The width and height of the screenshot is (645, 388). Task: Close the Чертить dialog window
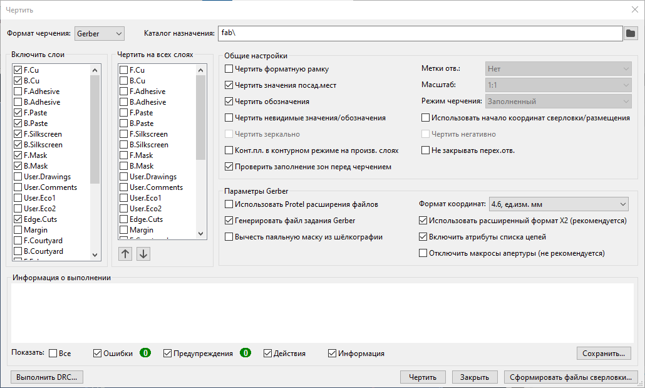click(x=634, y=9)
